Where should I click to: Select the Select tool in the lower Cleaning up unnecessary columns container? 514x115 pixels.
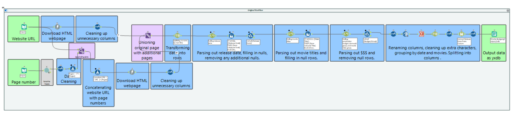pyautogui.click(x=170, y=72)
